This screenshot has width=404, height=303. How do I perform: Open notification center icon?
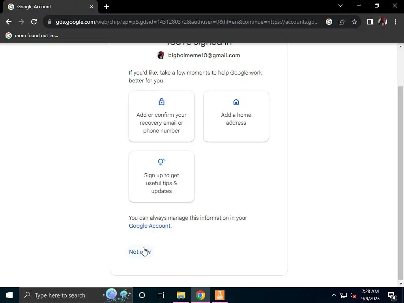391,295
